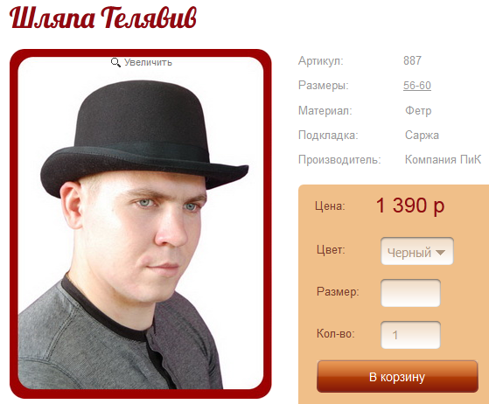The width and height of the screenshot is (489, 404).
Task: Click the Цвет label
Action: (331, 249)
